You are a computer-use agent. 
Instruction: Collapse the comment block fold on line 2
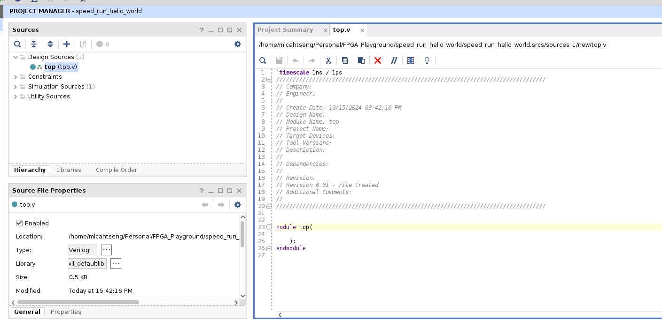coord(269,80)
